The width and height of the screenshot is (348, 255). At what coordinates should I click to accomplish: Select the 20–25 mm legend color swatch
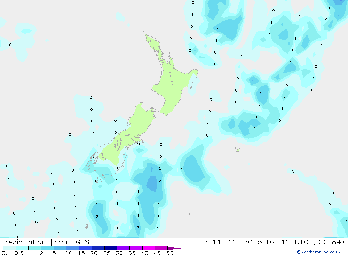point(98,248)
